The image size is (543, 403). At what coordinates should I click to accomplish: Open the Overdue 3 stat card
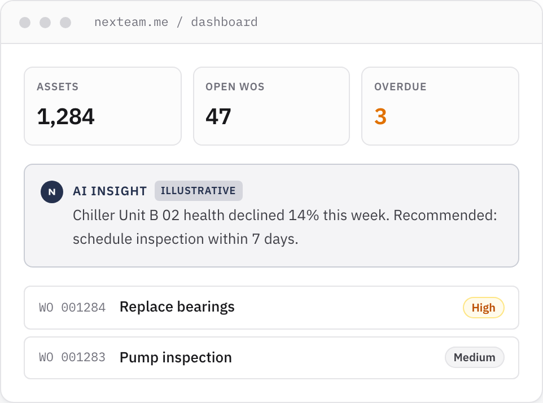pyautogui.click(x=440, y=106)
